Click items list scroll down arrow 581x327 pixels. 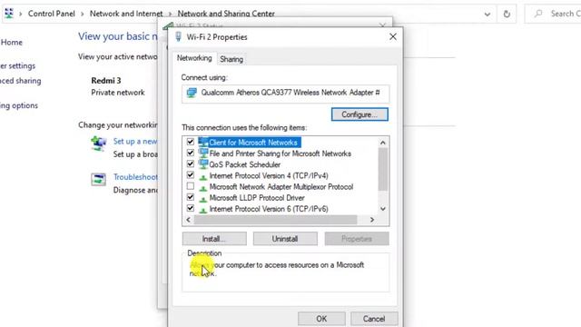383,209
